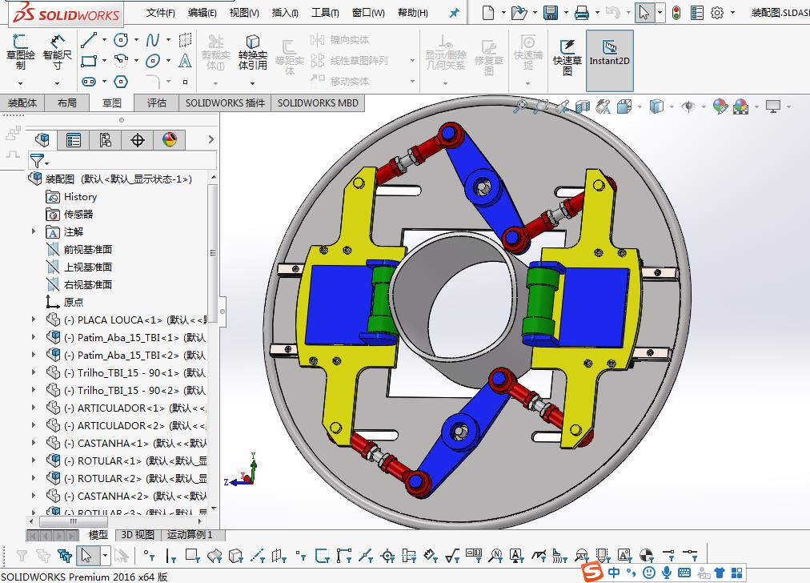Switch to the 3D 视图 tab
Image resolution: width=810 pixels, height=583 pixels.
point(138,535)
